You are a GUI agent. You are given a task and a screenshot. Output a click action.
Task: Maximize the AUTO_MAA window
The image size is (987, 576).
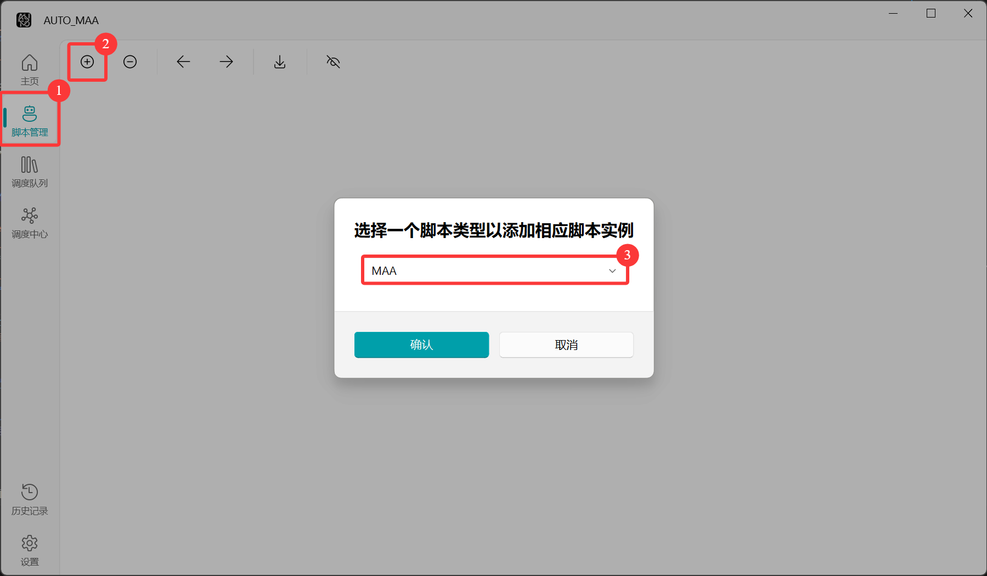[931, 14]
